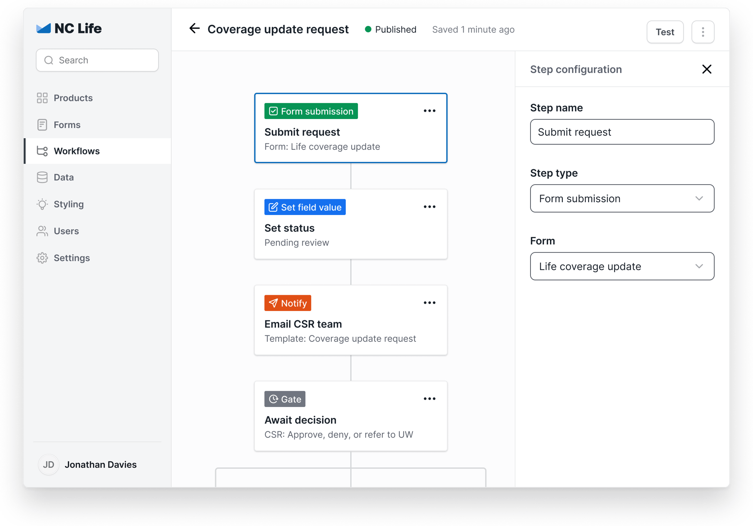753x526 pixels.
Task: Click Form: Life coverage update text
Action: click(x=322, y=146)
